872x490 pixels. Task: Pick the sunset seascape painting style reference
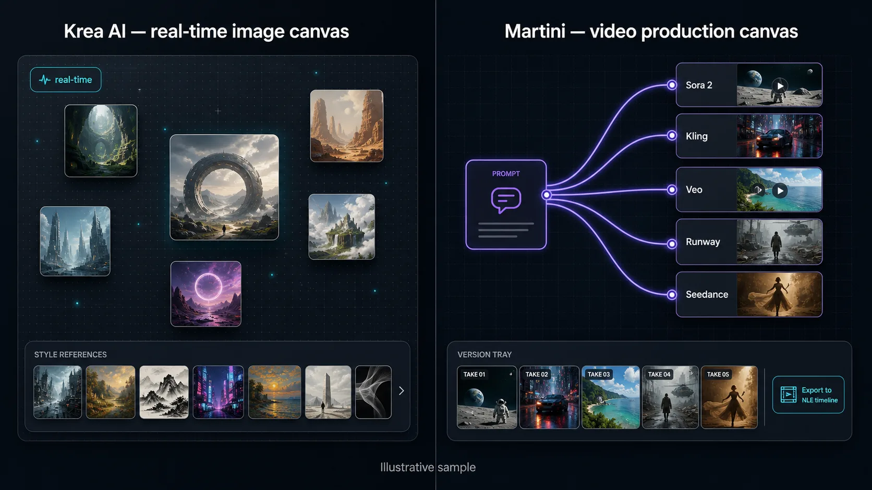click(275, 392)
